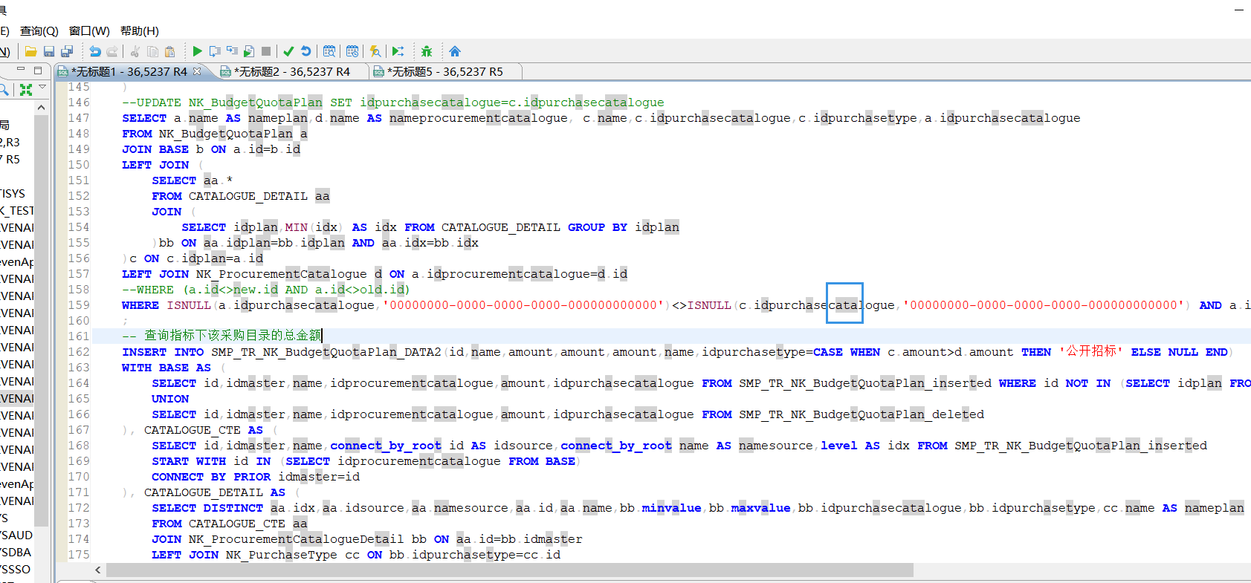Select the ISYS item in left tree
The height and width of the screenshot is (583, 1251).
(x=13, y=193)
